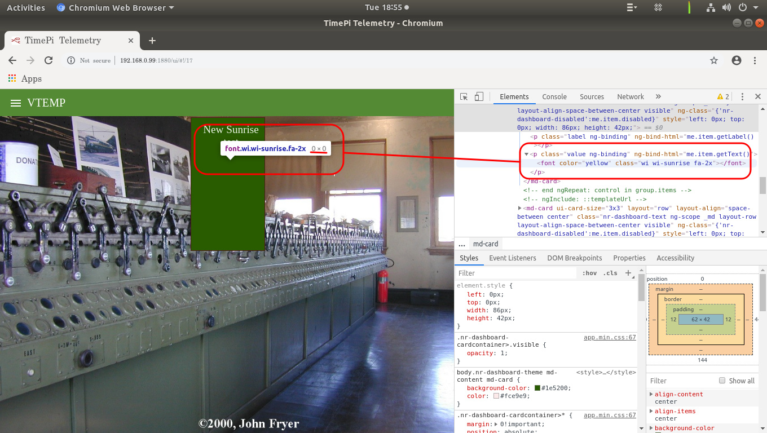
Task: Open app.min.css:67 link for cardcontainer>* rule
Action: point(610,415)
